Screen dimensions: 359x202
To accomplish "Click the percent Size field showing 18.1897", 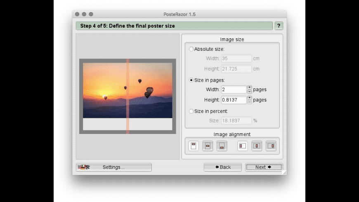I will coord(236,120).
